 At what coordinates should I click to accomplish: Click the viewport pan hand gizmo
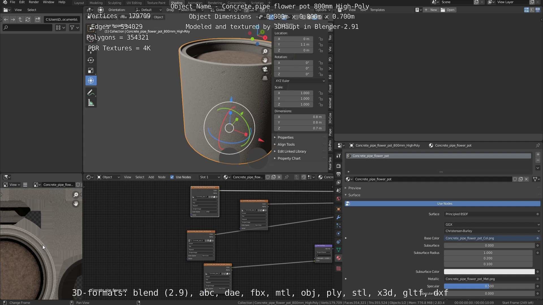[265, 60]
